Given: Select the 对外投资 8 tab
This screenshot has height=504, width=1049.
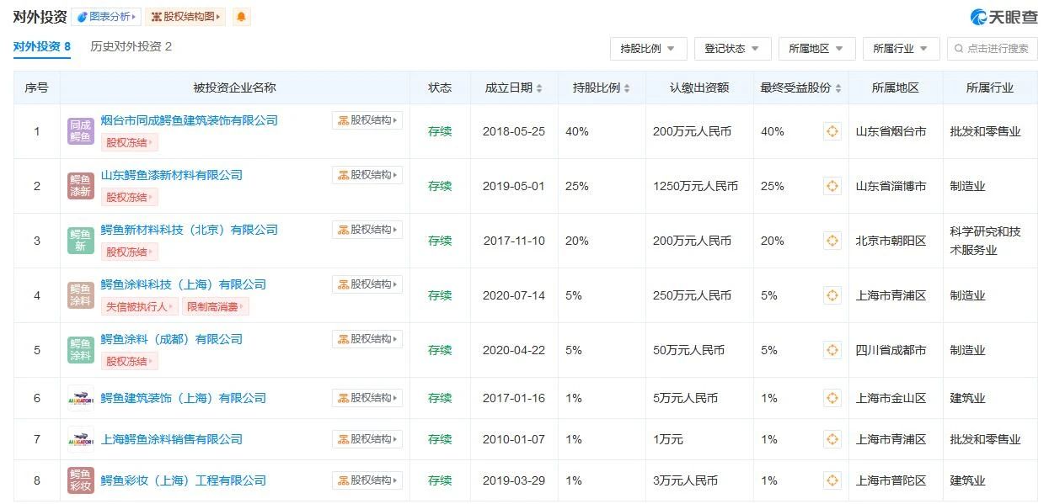Looking at the screenshot, I should pyautogui.click(x=41, y=47).
